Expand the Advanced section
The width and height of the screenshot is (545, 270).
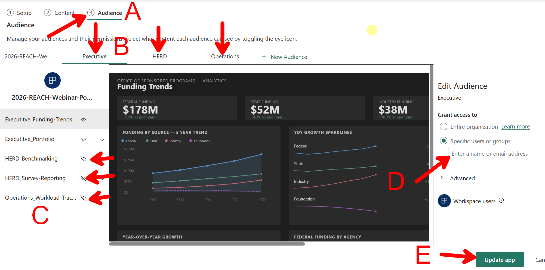442,178
